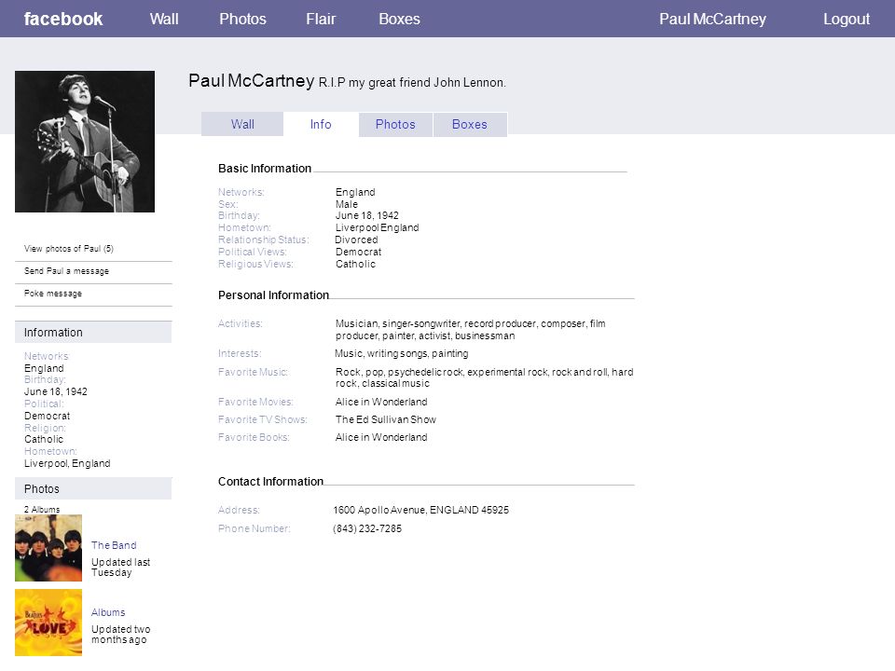895x671 pixels.
Task: Click The Ed Sullivan Show text
Action: pyautogui.click(x=386, y=419)
